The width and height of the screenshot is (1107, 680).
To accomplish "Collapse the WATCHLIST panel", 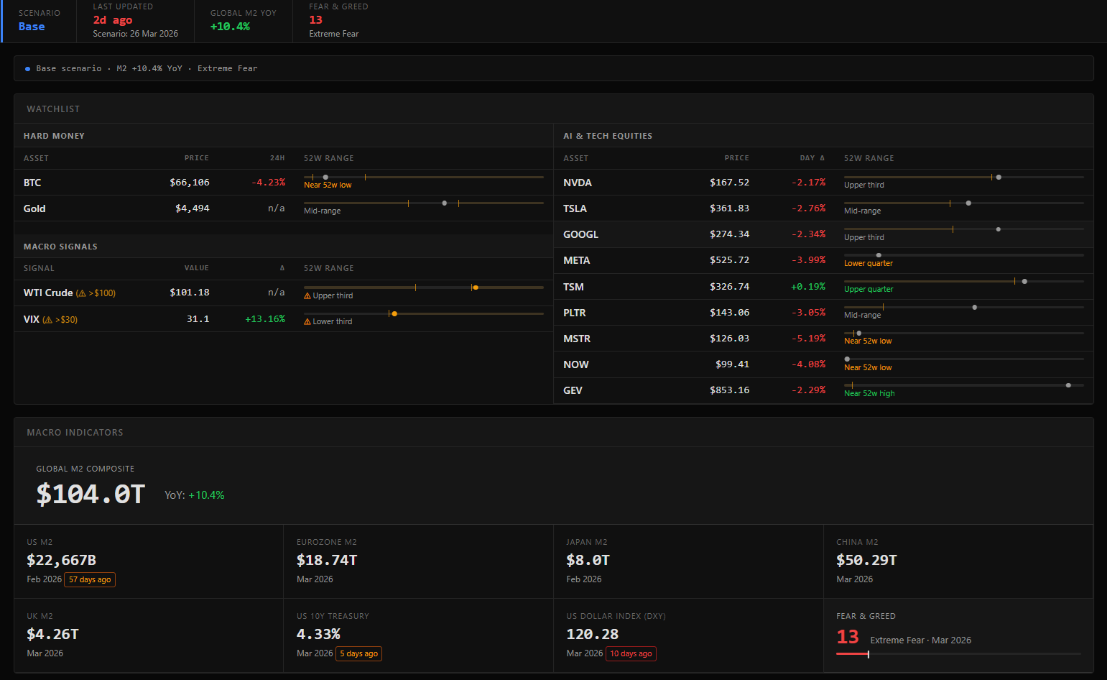I will click(53, 109).
